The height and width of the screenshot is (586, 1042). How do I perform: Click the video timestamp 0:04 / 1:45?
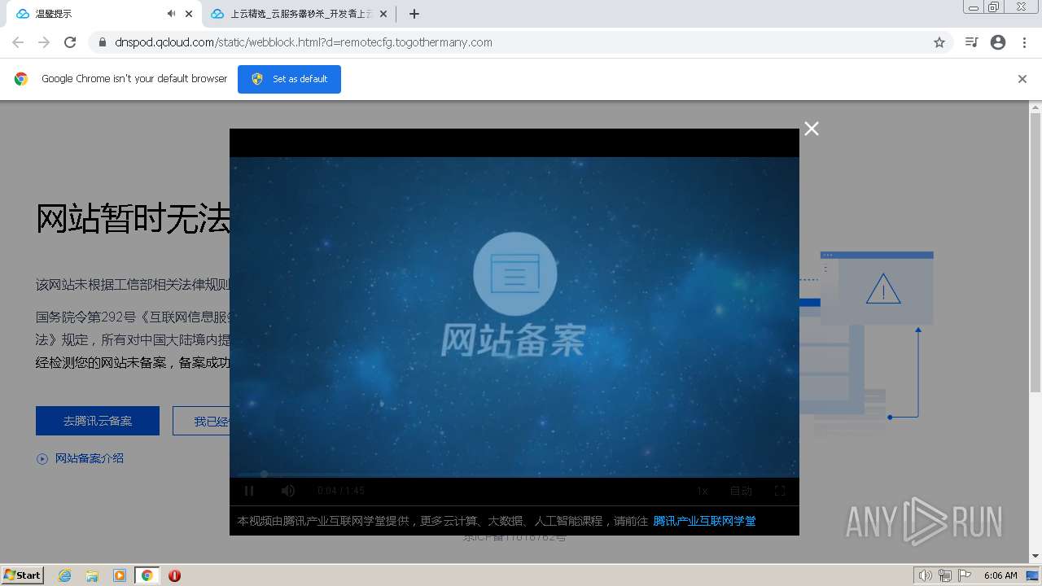click(341, 491)
